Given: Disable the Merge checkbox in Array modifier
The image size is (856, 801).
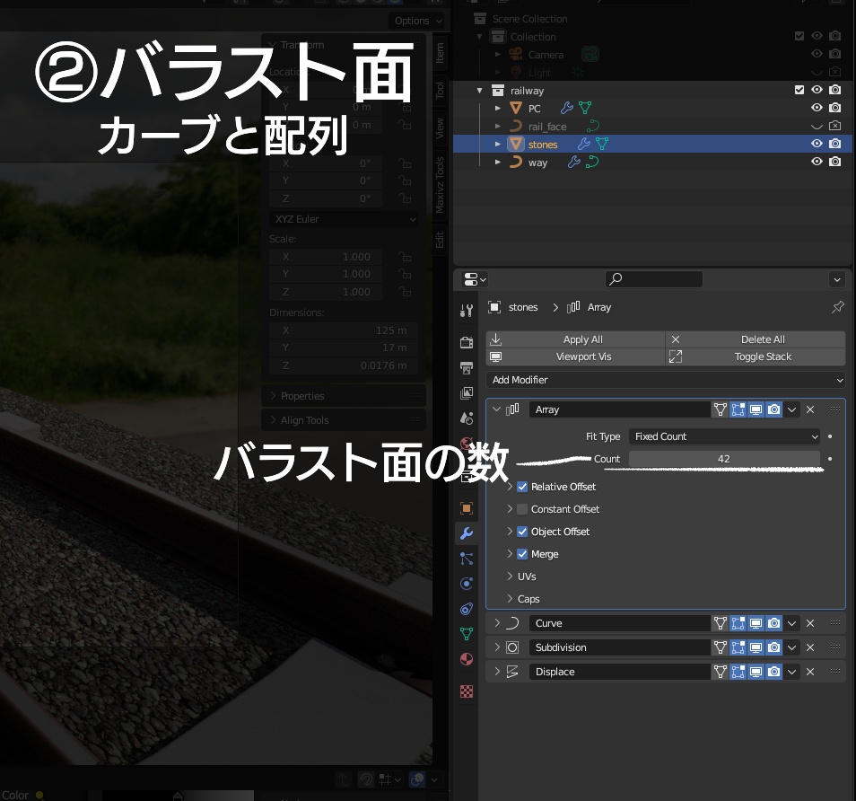Looking at the screenshot, I should pyautogui.click(x=522, y=554).
